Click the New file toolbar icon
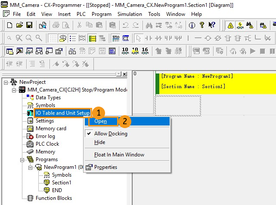276x205 pixels. 9,25
